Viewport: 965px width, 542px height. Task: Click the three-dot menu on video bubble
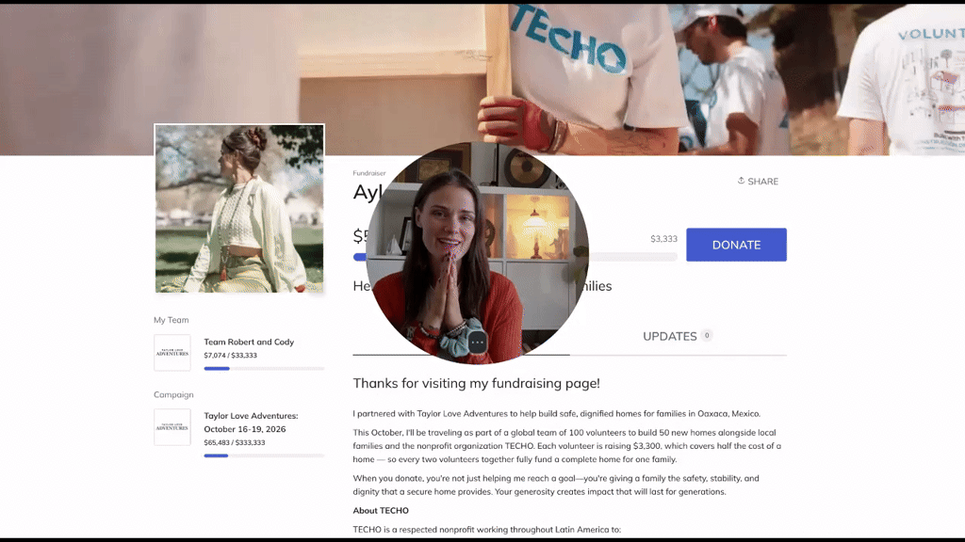[478, 343]
